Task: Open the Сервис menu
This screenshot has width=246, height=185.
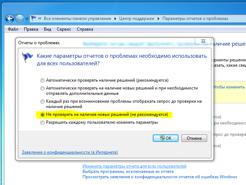Action: coord(64,29)
